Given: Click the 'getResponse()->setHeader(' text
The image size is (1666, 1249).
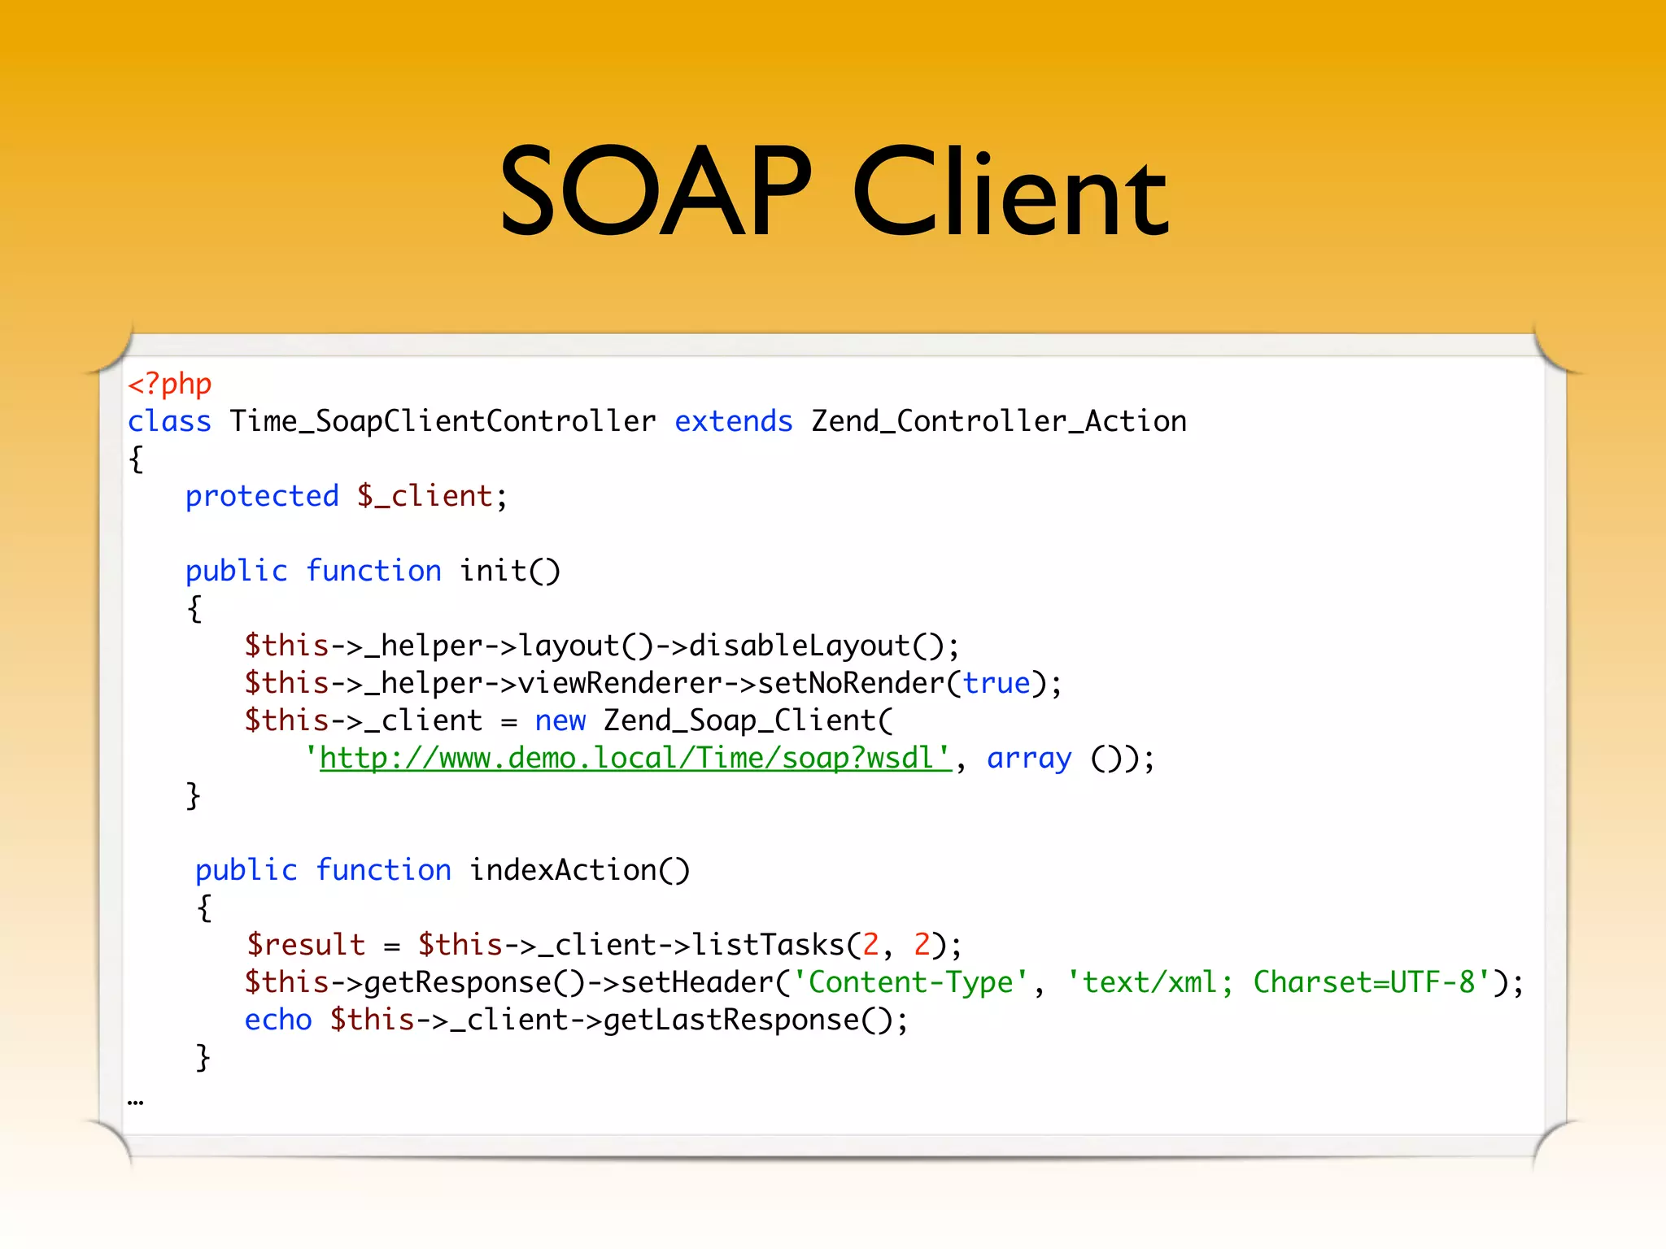Looking at the screenshot, I should click(x=578, y=982).
